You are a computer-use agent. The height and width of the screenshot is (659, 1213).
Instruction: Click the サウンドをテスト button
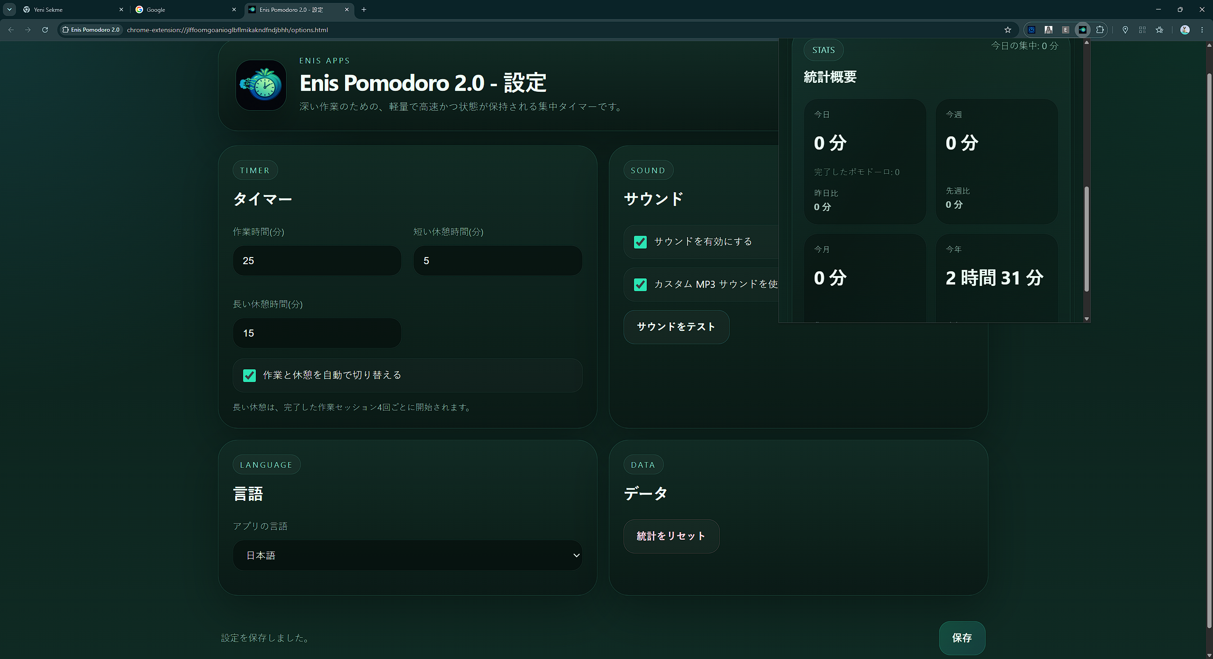click(x=676, y=327)
